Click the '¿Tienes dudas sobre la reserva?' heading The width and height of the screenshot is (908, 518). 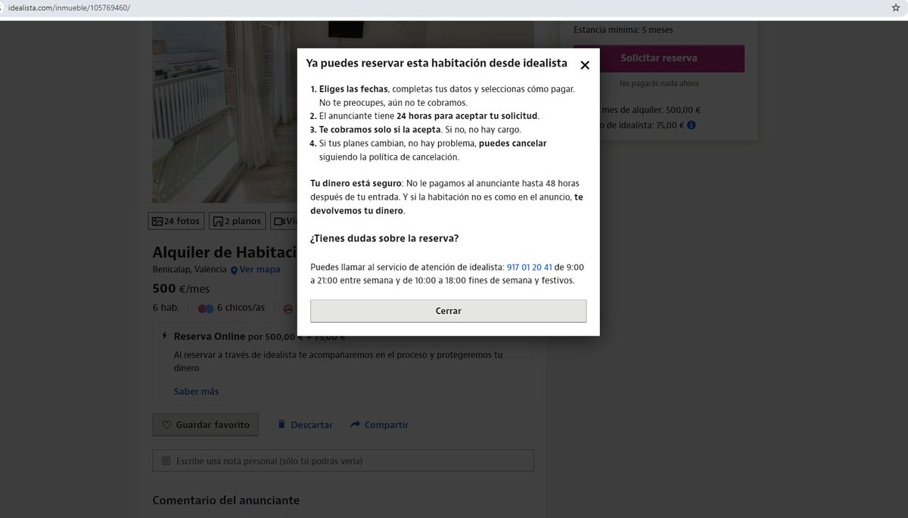(384, 238)
